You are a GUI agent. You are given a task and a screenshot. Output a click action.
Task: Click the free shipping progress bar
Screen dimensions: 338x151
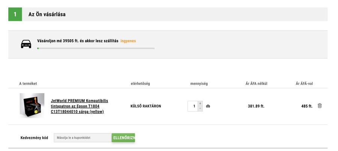[96, 48]
